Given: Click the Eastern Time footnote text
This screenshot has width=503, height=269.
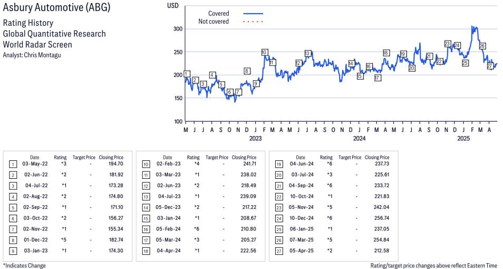Looking at the screenshot, I should point(434,265).
